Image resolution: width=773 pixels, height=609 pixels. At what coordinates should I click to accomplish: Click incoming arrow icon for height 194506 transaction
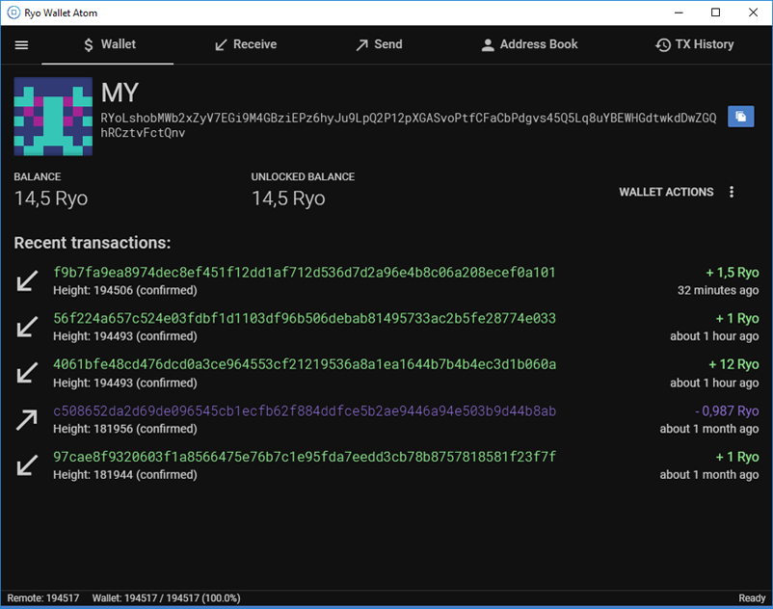[27, 280]
